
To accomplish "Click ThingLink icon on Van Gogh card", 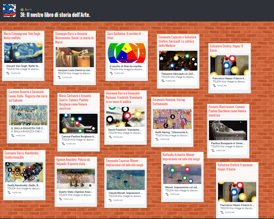I will (8, 73).
